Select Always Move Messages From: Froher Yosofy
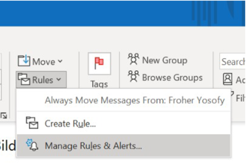Viewport: 246px width, 163px height. (134, 100)
